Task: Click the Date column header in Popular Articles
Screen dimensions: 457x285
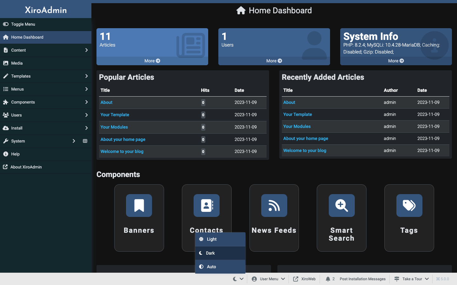Action: tap(239, 90)
